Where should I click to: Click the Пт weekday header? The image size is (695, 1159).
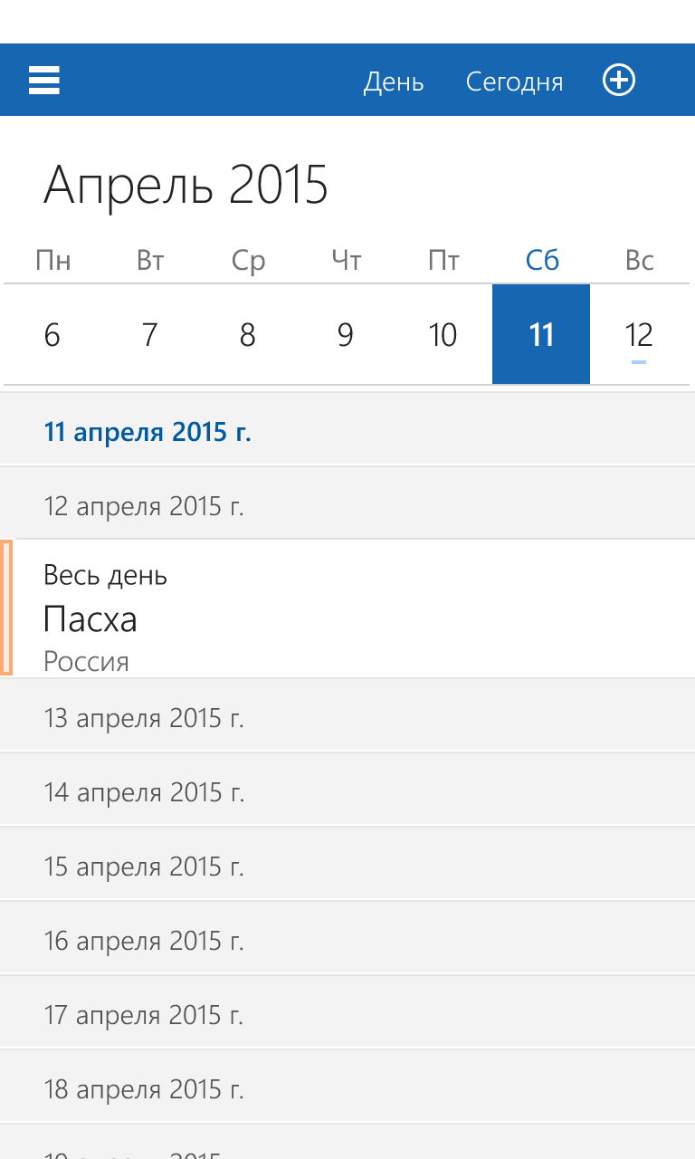coord(443,261)
